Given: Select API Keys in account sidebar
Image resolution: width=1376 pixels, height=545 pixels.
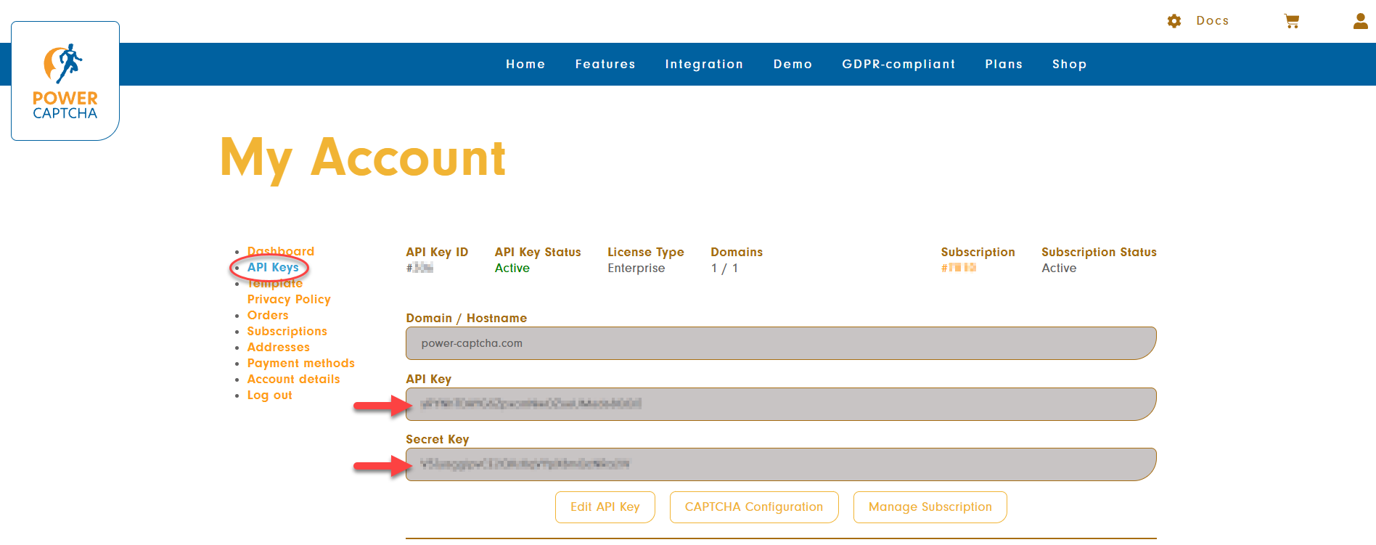Looking at the screenshot, I should coord(273,267).
